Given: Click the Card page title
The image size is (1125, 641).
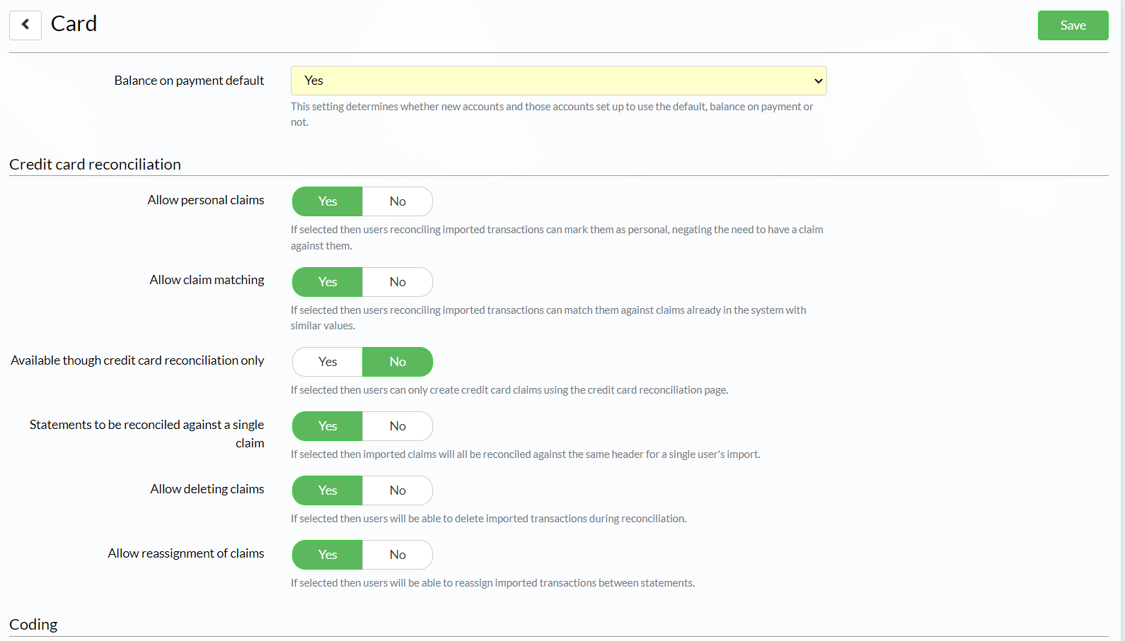Looking at the screenshot, I should click(x=74, y=24).
